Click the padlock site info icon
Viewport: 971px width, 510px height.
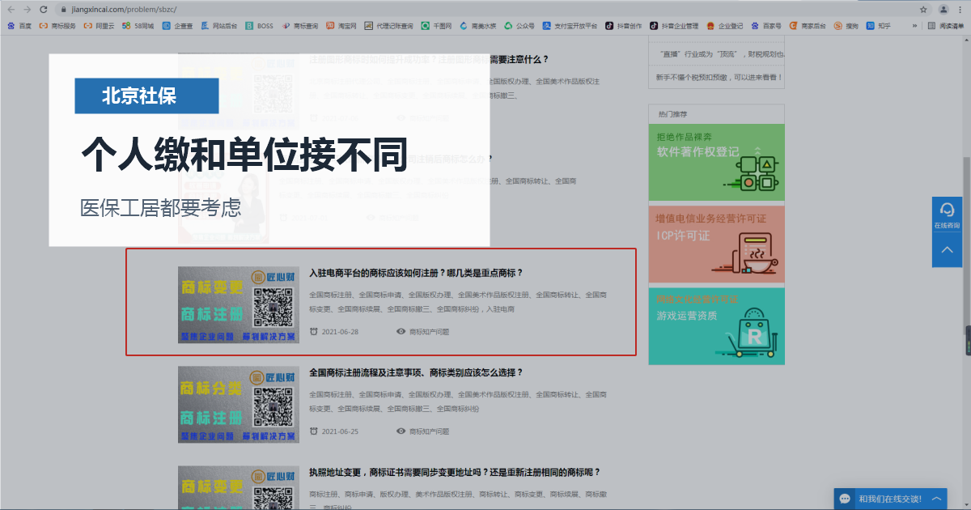point(64,10)
